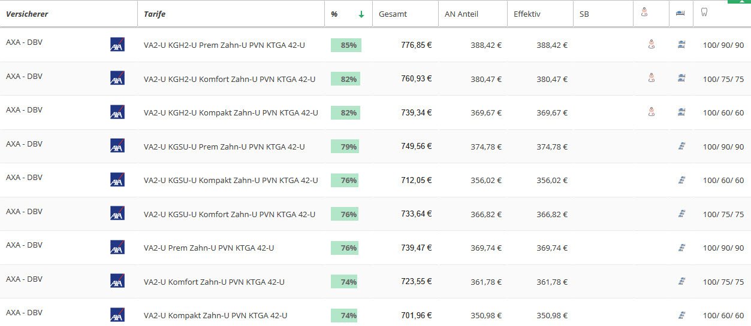Viewport: 751px width, 326px height.
Task: Click the Effektiv column header
Action: (527, 14)
